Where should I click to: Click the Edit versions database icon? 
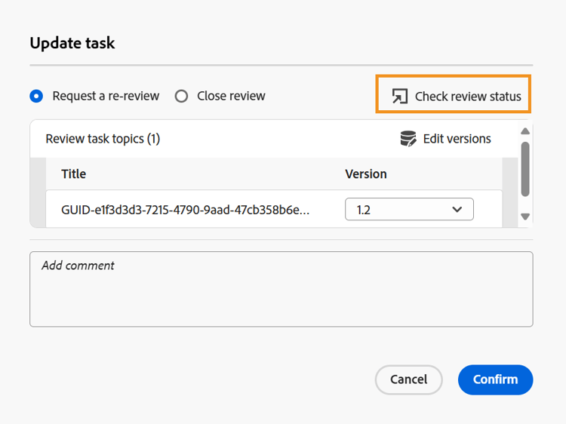408,139
